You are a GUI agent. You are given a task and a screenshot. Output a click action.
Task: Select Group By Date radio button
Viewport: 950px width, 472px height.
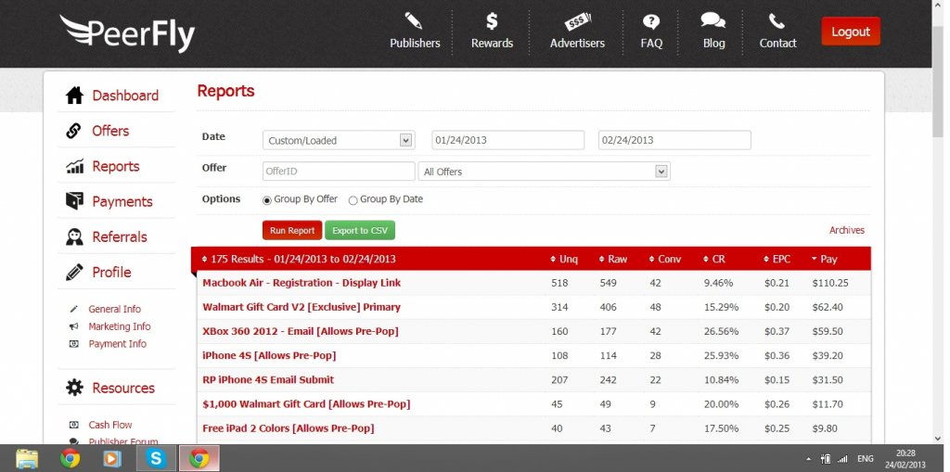coord(353,200)
